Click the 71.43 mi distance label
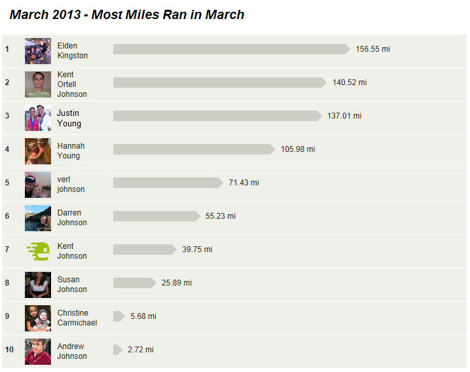 [244, 183]
